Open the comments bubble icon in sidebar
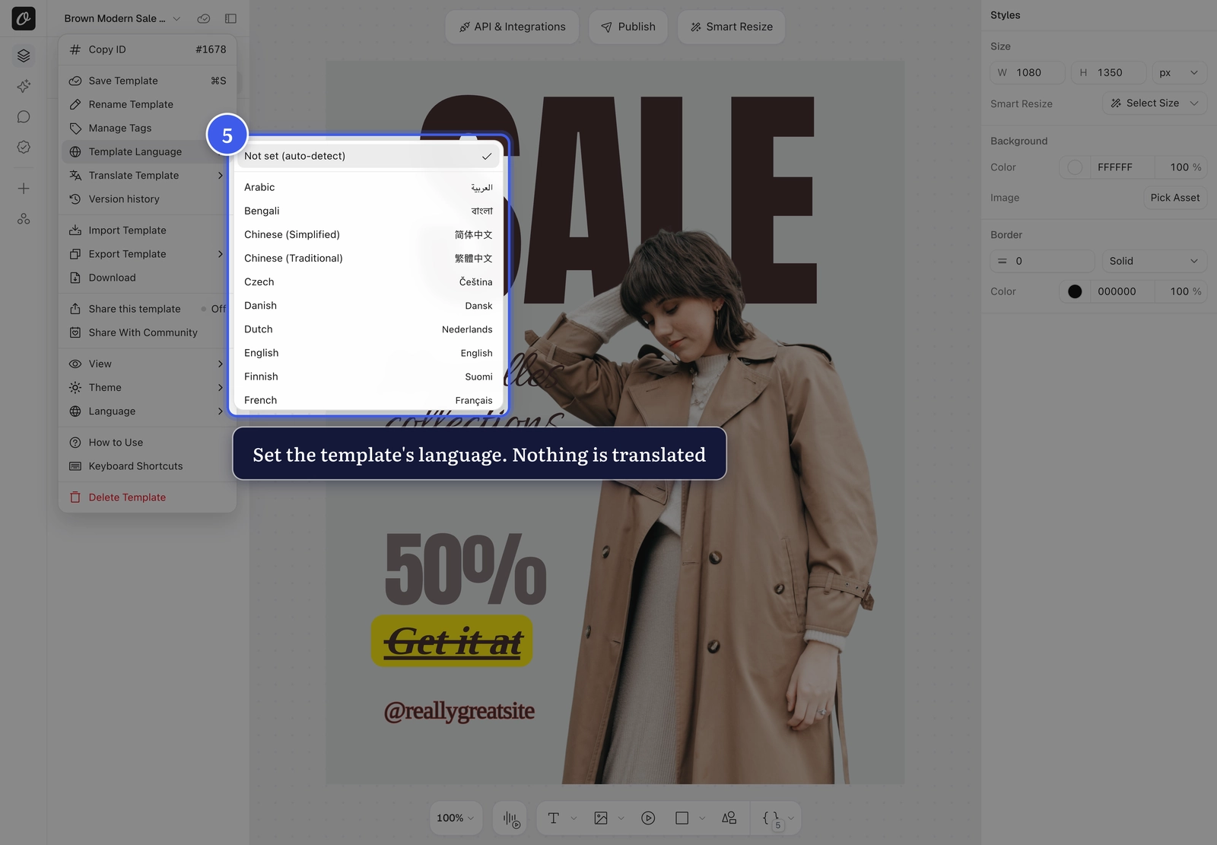This screenshot has width=1217, height=845. 24,116
